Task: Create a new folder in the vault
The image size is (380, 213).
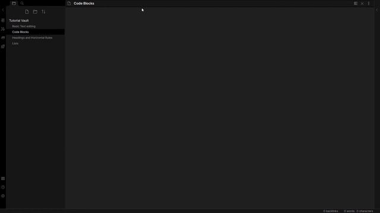Action: tap(35, 12)
